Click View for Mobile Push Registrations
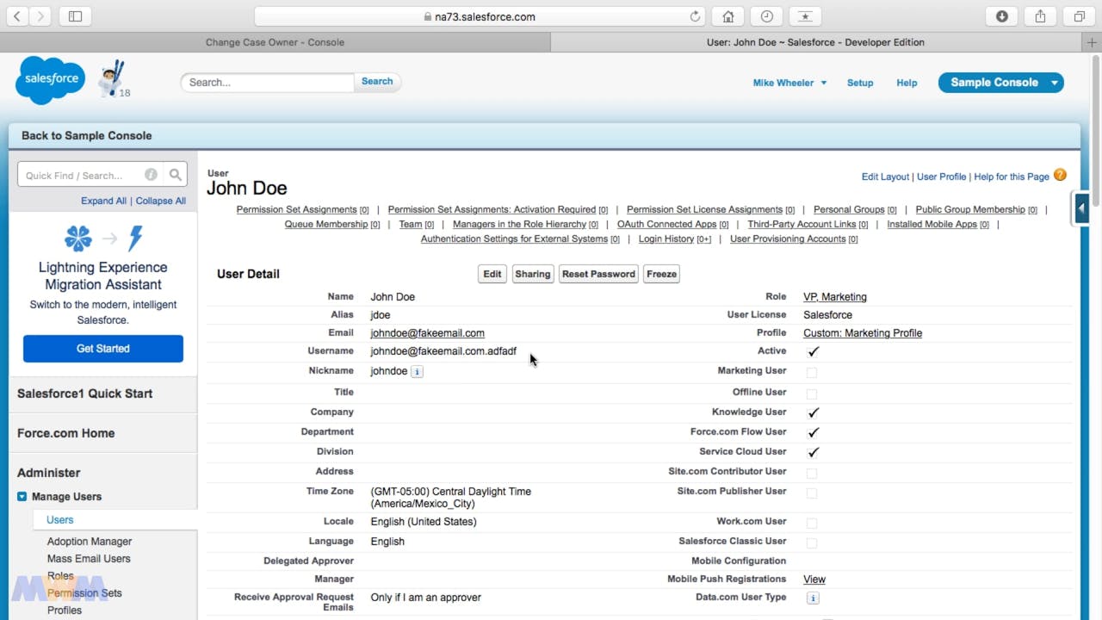 coord(814,580)
